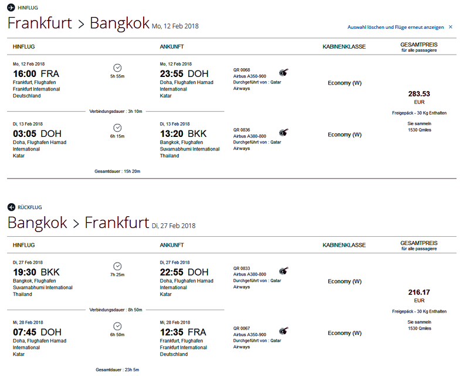Click the outbound Hinflug plane icon
Image resolution: width=462 pixels, height=376 pixels.
(x=11, y=8)
